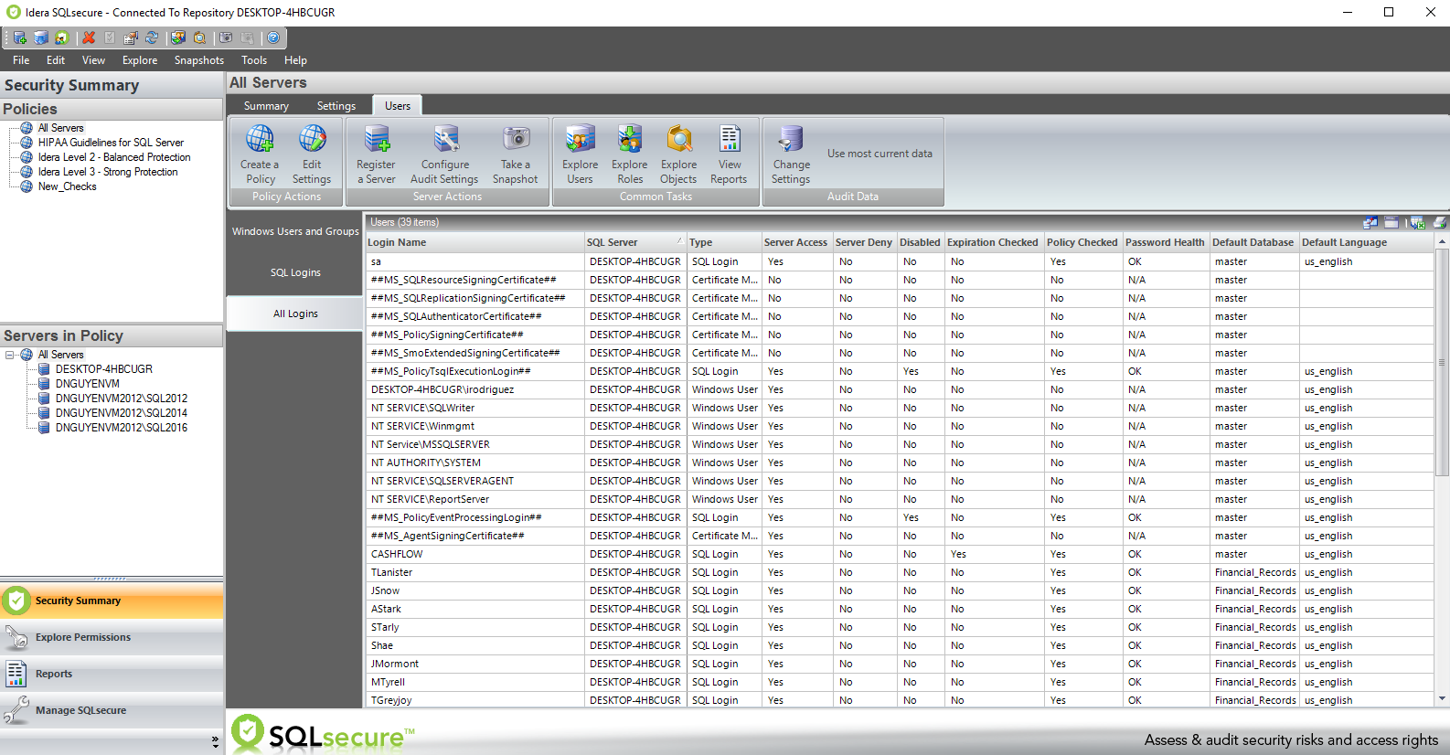Viewport: 1450px width, 755px height.
Task: Open the Snapshots menu
Action: [198, 60]
